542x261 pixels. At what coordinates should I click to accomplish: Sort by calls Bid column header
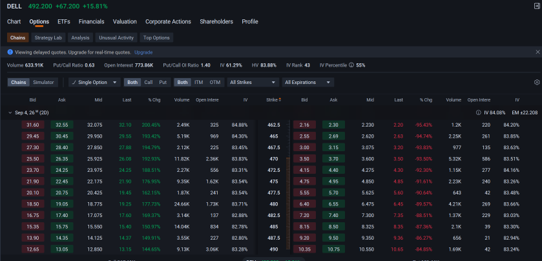[x=33, y=100]
